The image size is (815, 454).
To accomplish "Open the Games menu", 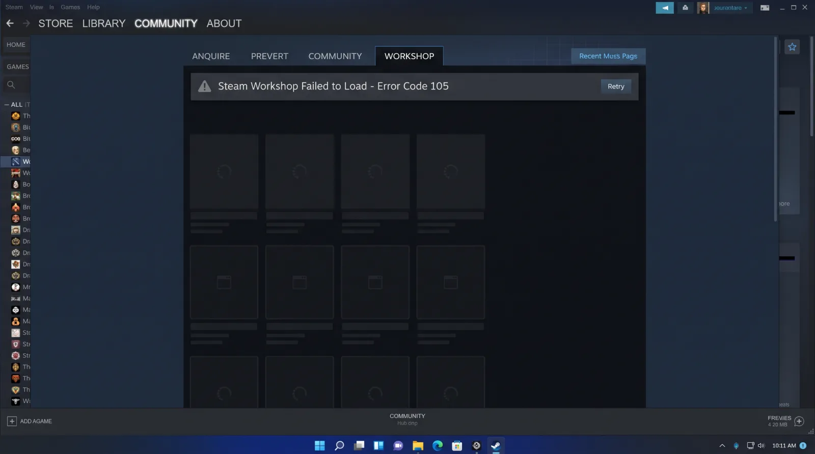I will tap(70, 7).
